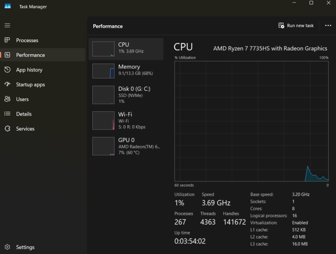Click the Performance page heading

click(x=108, y=26)
